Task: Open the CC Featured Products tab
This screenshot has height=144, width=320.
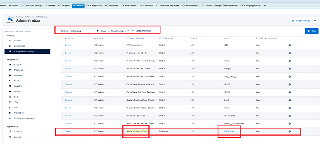Action: (x=168, y=6)
